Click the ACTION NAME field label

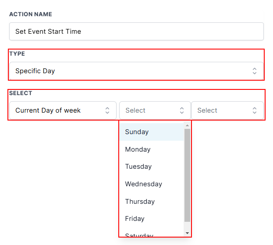[x=31, y=14]
